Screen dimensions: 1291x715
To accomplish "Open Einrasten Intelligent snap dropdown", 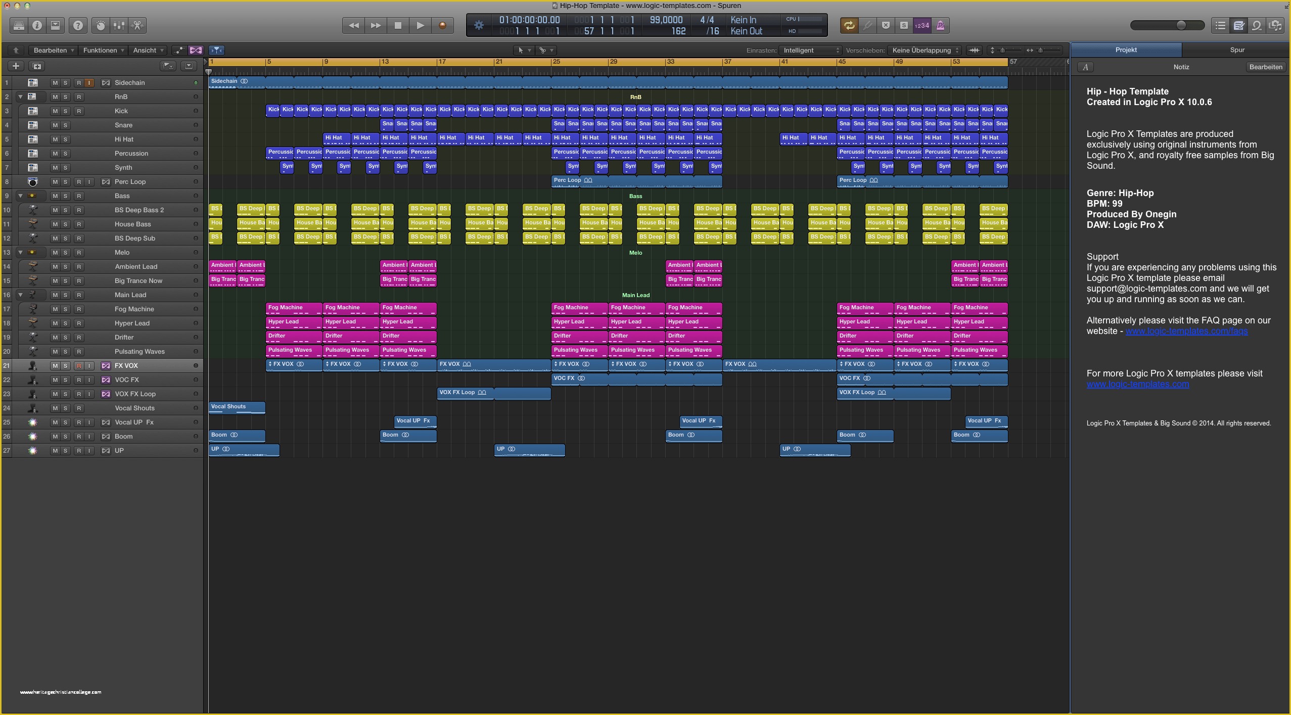I will [810, 50].
